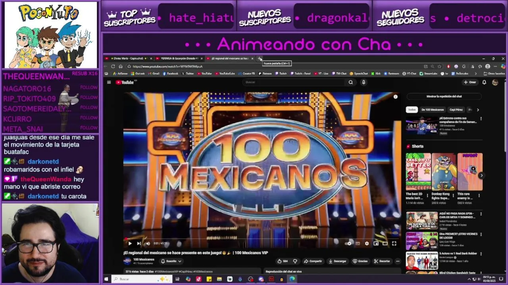Open options for AQUÍ NO PASA NADA
Screen dimensions: 508x285
pos(481,214)
